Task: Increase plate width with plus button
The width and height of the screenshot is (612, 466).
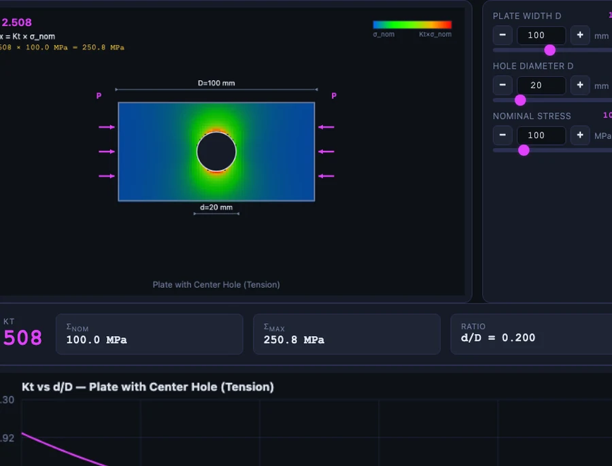Action: pyautogui.click(x=580, y=35)
